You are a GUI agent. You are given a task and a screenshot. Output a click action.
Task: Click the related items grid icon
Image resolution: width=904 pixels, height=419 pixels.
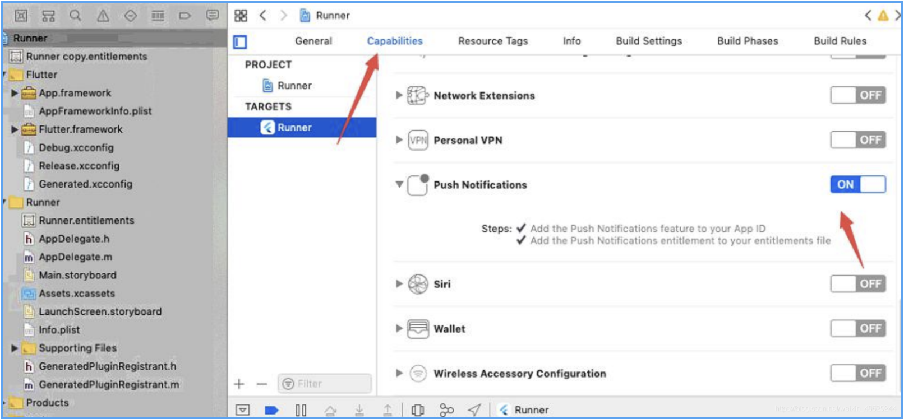[241, 16]
